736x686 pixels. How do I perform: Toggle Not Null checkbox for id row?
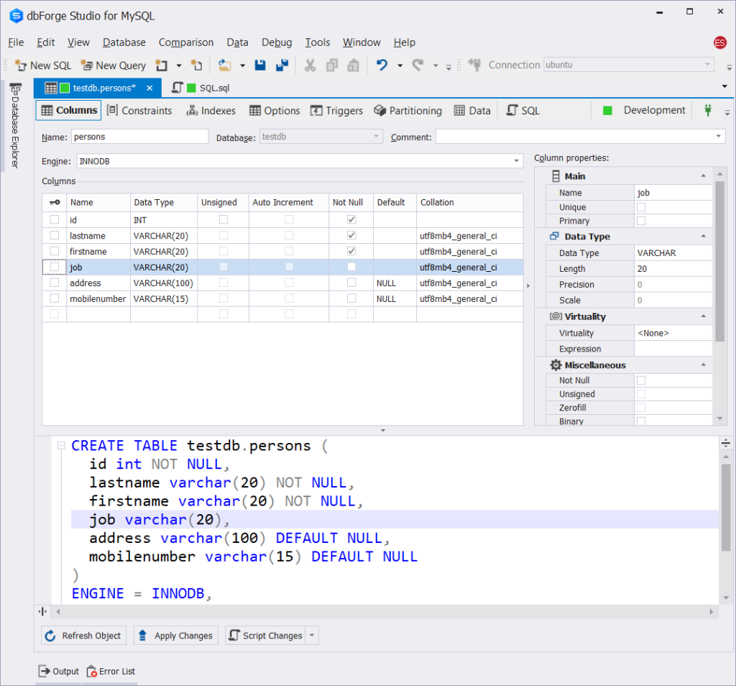point(351,219)
